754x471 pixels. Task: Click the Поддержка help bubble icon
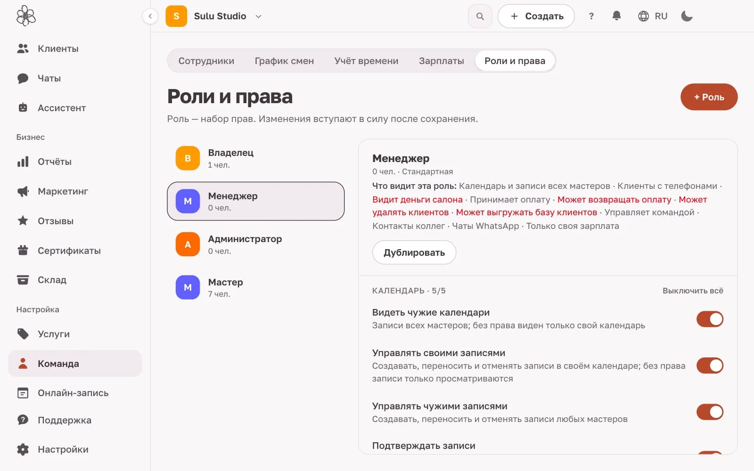pyautogui.click(x=23, y=420)
